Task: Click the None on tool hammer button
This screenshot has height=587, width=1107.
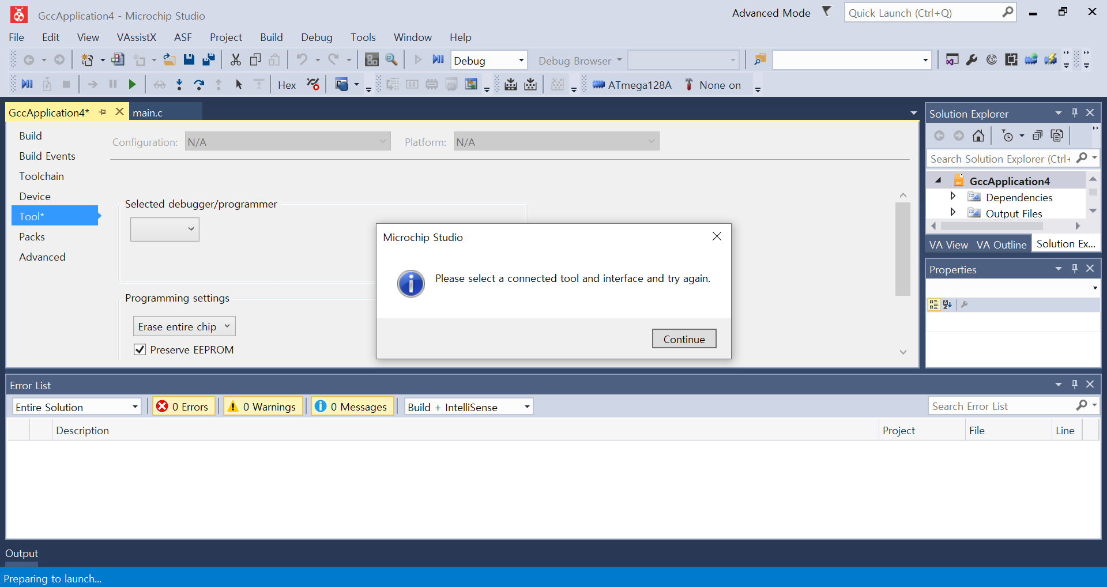Action: click(x=713, y=85)
